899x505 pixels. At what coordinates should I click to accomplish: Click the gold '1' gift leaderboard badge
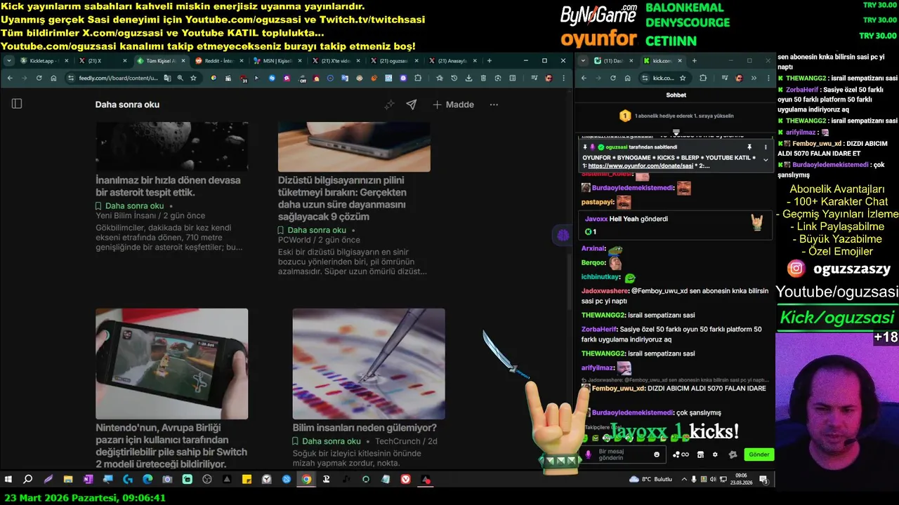625,116
